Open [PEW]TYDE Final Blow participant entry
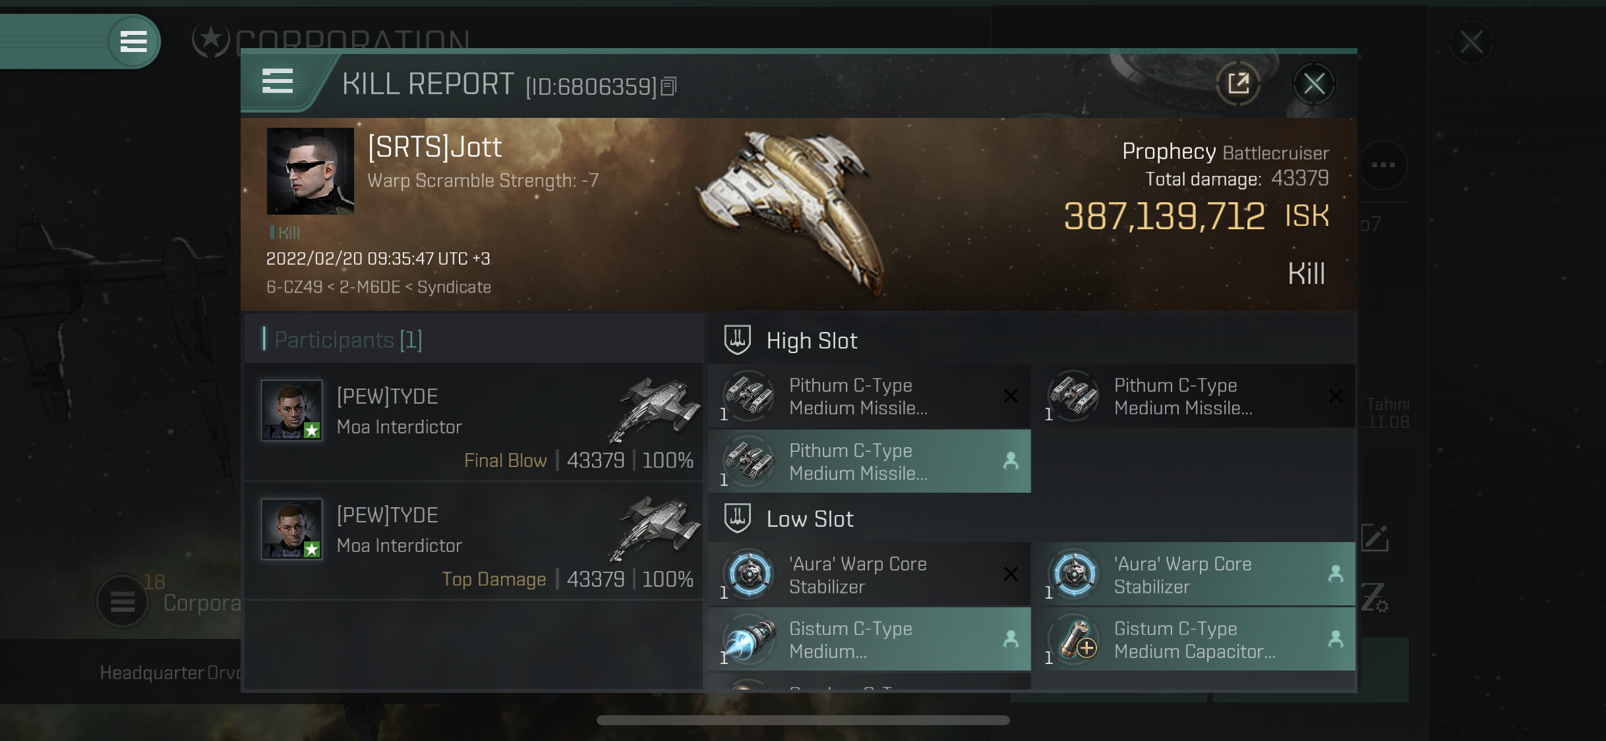Screen dimensions: 1606x741 (473, 422)
